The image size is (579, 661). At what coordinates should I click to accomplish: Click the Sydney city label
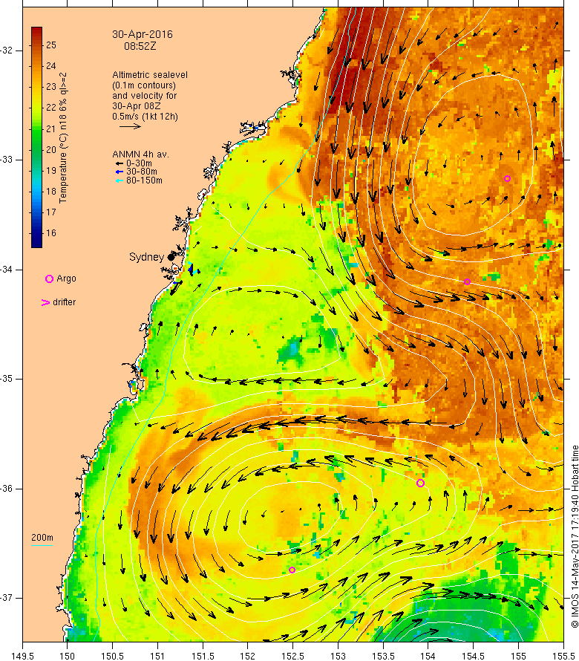coord(146,257)
